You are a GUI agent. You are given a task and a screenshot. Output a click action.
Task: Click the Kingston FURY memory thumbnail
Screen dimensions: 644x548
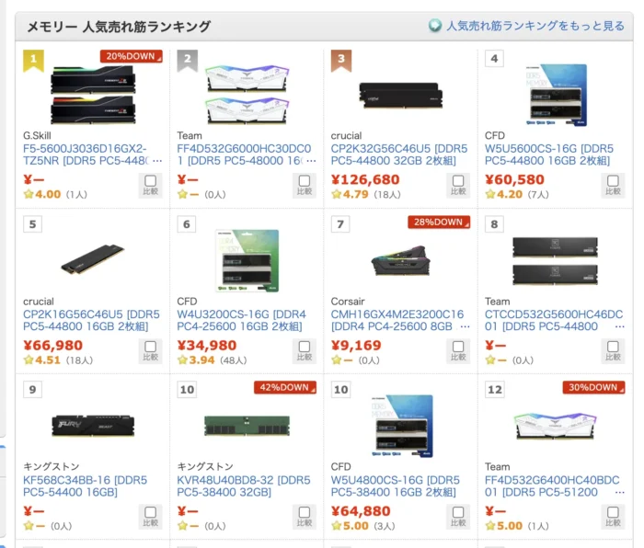point(93,426)
